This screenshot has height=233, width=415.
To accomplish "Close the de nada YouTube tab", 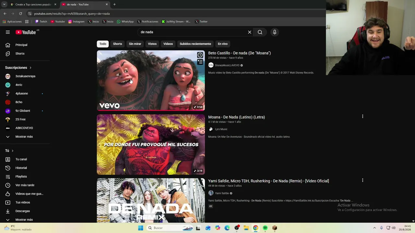I will [107, 5].
